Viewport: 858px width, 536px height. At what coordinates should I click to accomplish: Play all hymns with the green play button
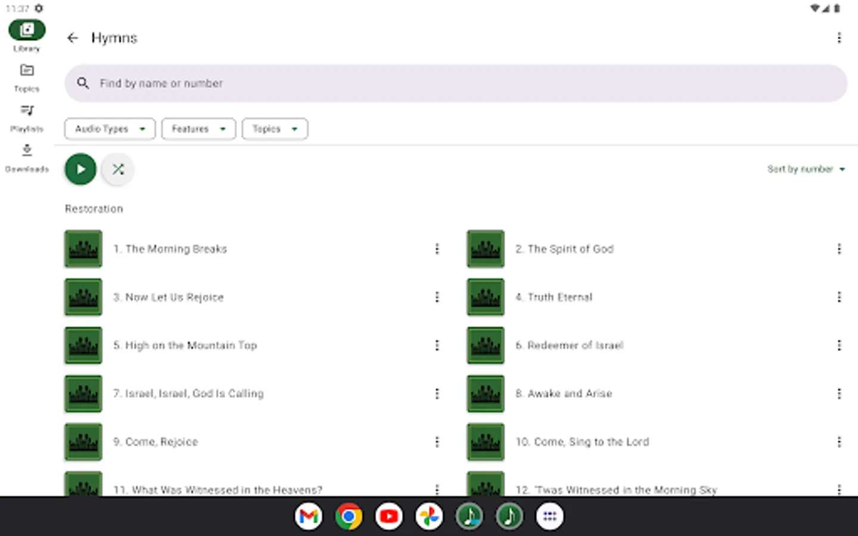[x=80, y=169]
